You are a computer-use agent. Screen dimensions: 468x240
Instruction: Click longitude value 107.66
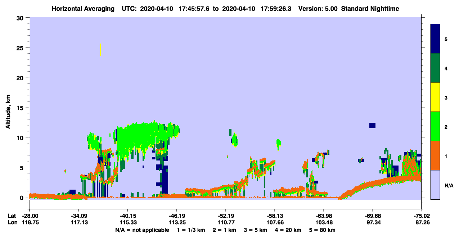[x=274, y=223]
